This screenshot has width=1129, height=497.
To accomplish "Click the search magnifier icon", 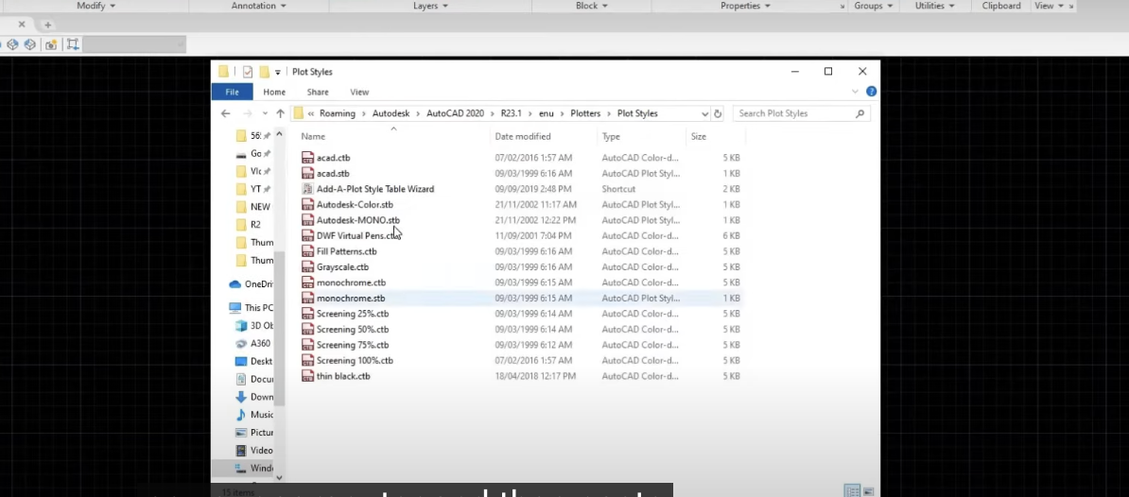I will coord(860,113).
